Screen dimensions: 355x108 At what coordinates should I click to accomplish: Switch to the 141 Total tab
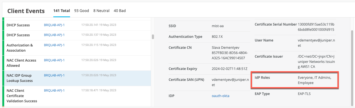point(61,11)
